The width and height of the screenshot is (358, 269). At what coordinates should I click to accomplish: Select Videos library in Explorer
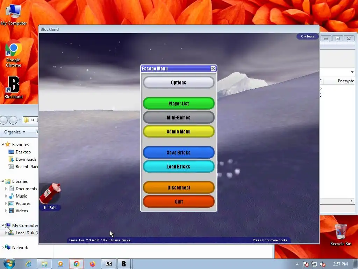22,211
